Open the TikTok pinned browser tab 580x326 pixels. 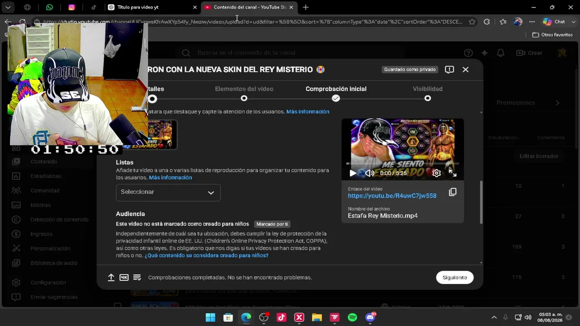click(93, 7)
